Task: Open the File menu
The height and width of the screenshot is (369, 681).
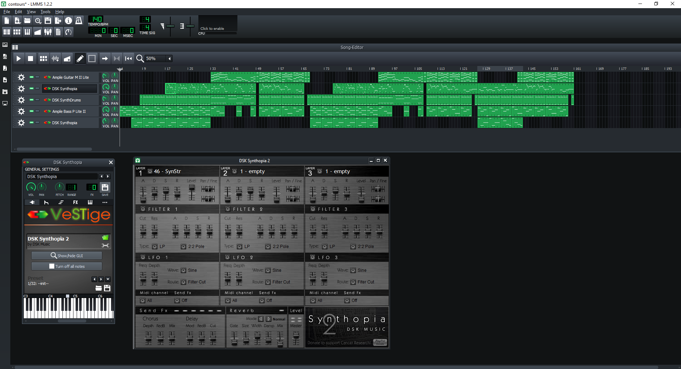Action: [x=7, y=12]
